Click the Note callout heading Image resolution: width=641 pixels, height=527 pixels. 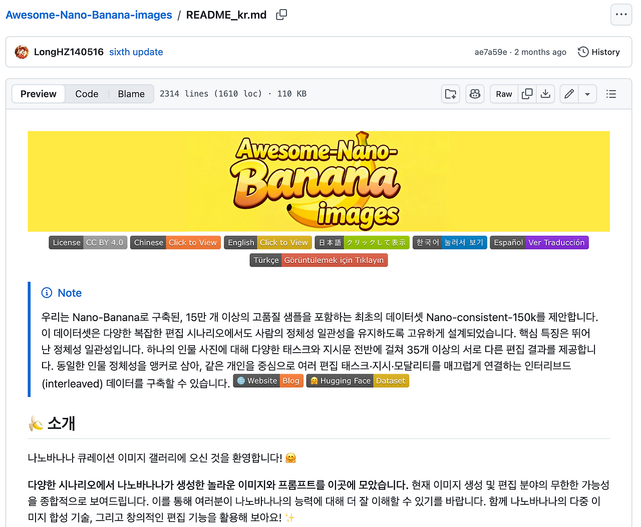pos(62,293)
